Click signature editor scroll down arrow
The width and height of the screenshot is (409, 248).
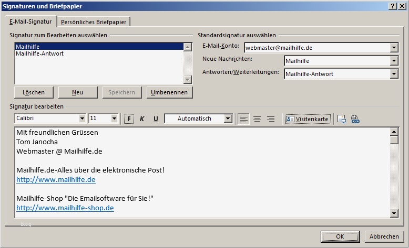[394, 213]
